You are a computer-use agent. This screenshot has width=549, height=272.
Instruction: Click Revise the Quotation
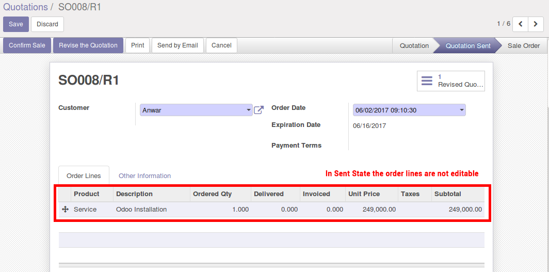(x=88, y=45)
